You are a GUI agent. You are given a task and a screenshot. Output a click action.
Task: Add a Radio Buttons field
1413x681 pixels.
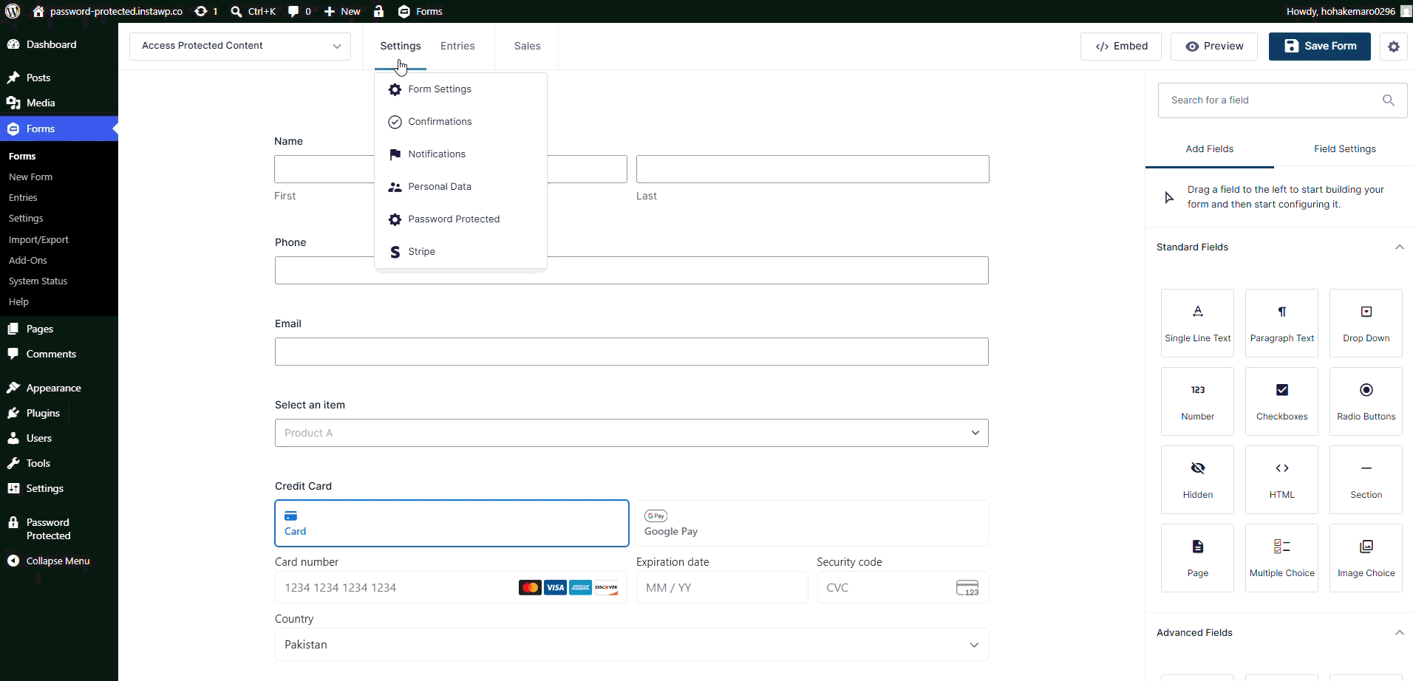click(x=1366, y=401)
